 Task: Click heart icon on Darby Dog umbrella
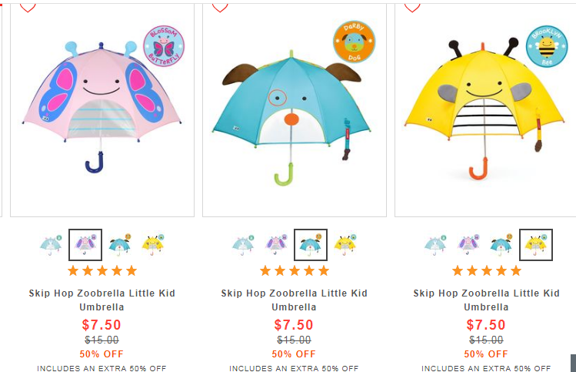click(220, 8)
